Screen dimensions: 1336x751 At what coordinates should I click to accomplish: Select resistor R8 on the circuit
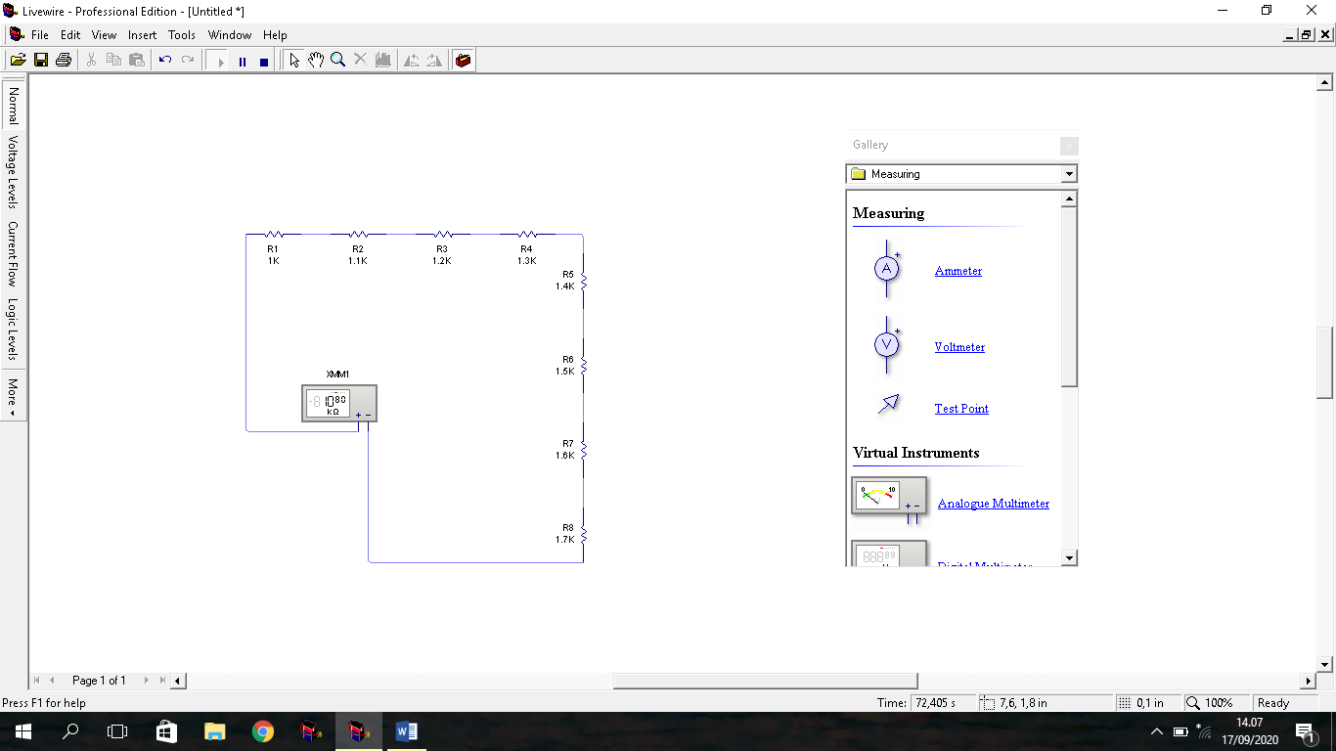[583, 534]
